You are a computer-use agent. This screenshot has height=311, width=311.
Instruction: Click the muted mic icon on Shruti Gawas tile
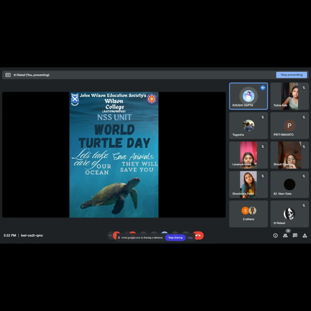[x=304, y=146]
